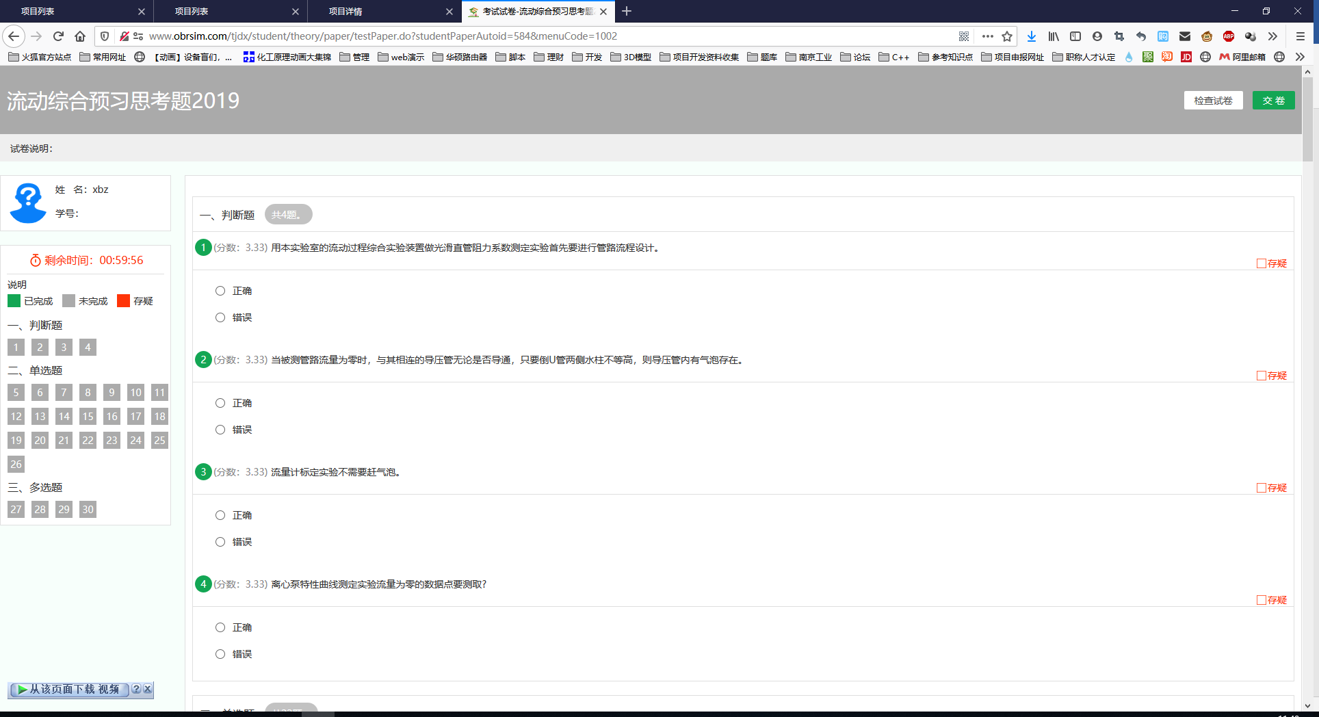Open the mail envelope extension icon
Image resolution: width=1319 pixels, height=717 pixels.
pyautogui.click(x=1185, y=36)
